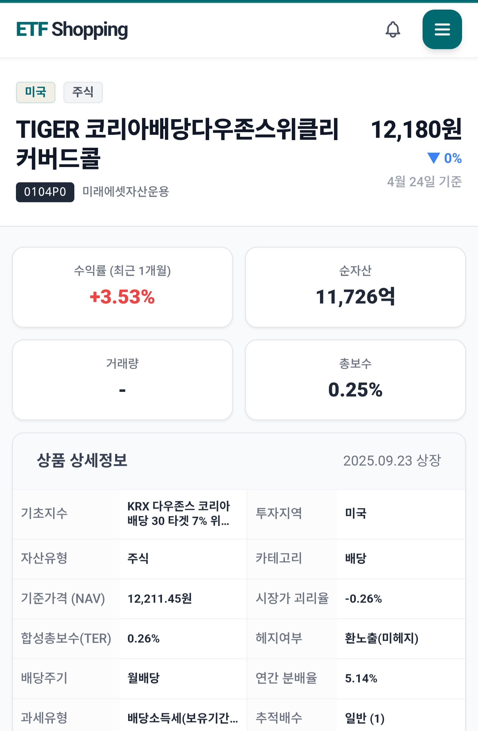Go to ETF Shopping home logo
The image size is (478, 731).
[72, 30]
